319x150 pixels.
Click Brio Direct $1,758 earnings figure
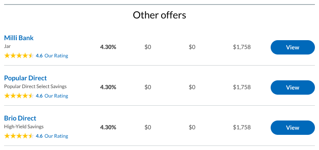coord(242,127)
